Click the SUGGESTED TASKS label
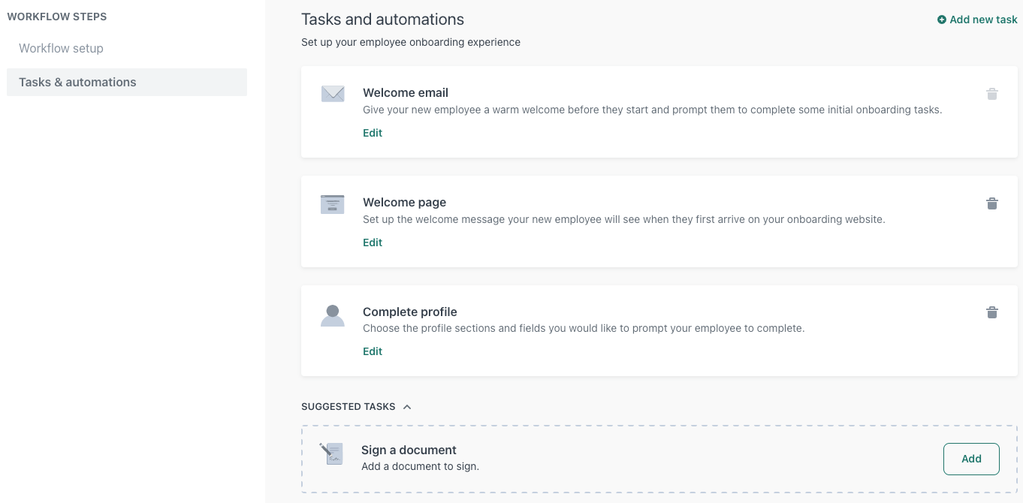The image size is (1023, 503). click(349, 407)
